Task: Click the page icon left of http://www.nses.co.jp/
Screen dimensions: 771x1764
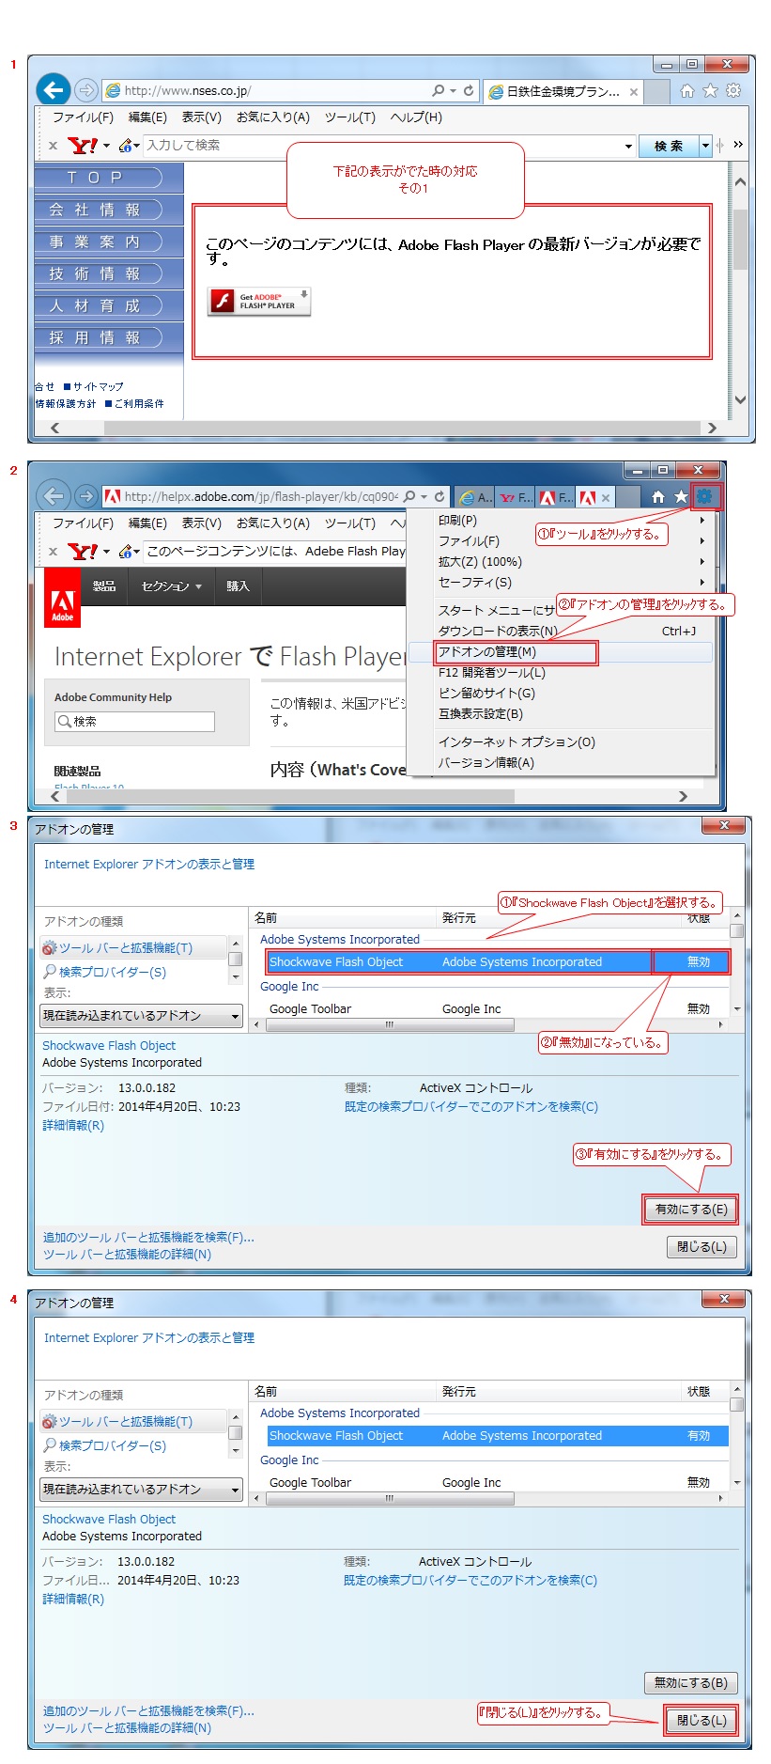Action: point(113,90)
